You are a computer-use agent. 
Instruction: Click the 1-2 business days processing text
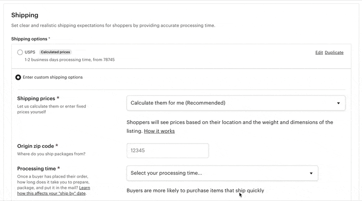pyautogui.click(x=70, y=60)
